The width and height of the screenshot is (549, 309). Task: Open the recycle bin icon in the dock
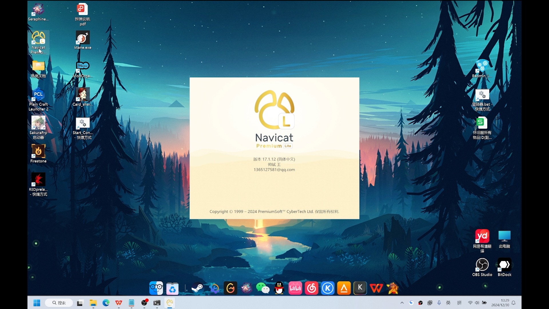[172, 288]
